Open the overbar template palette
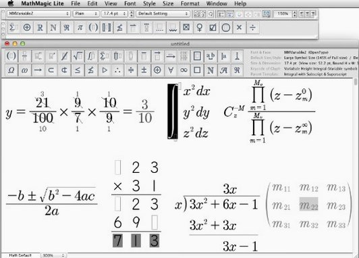359x258 pixels. pyautogui.click(x=144, y=56)
